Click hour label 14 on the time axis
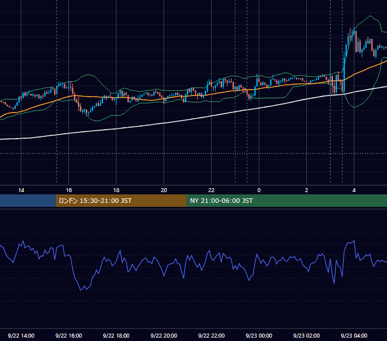The width and height of the screenshot is (387, 341). click(21, 190)
